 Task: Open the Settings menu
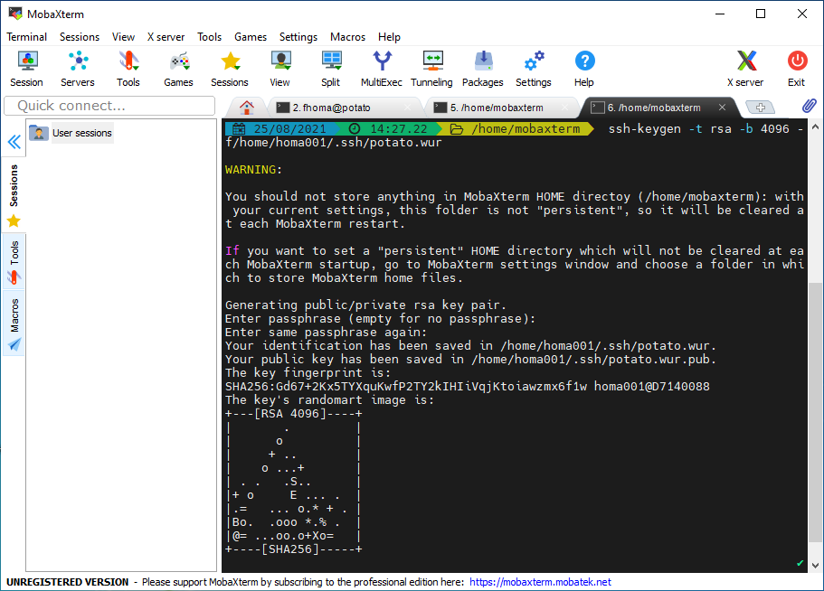[298, 37]
